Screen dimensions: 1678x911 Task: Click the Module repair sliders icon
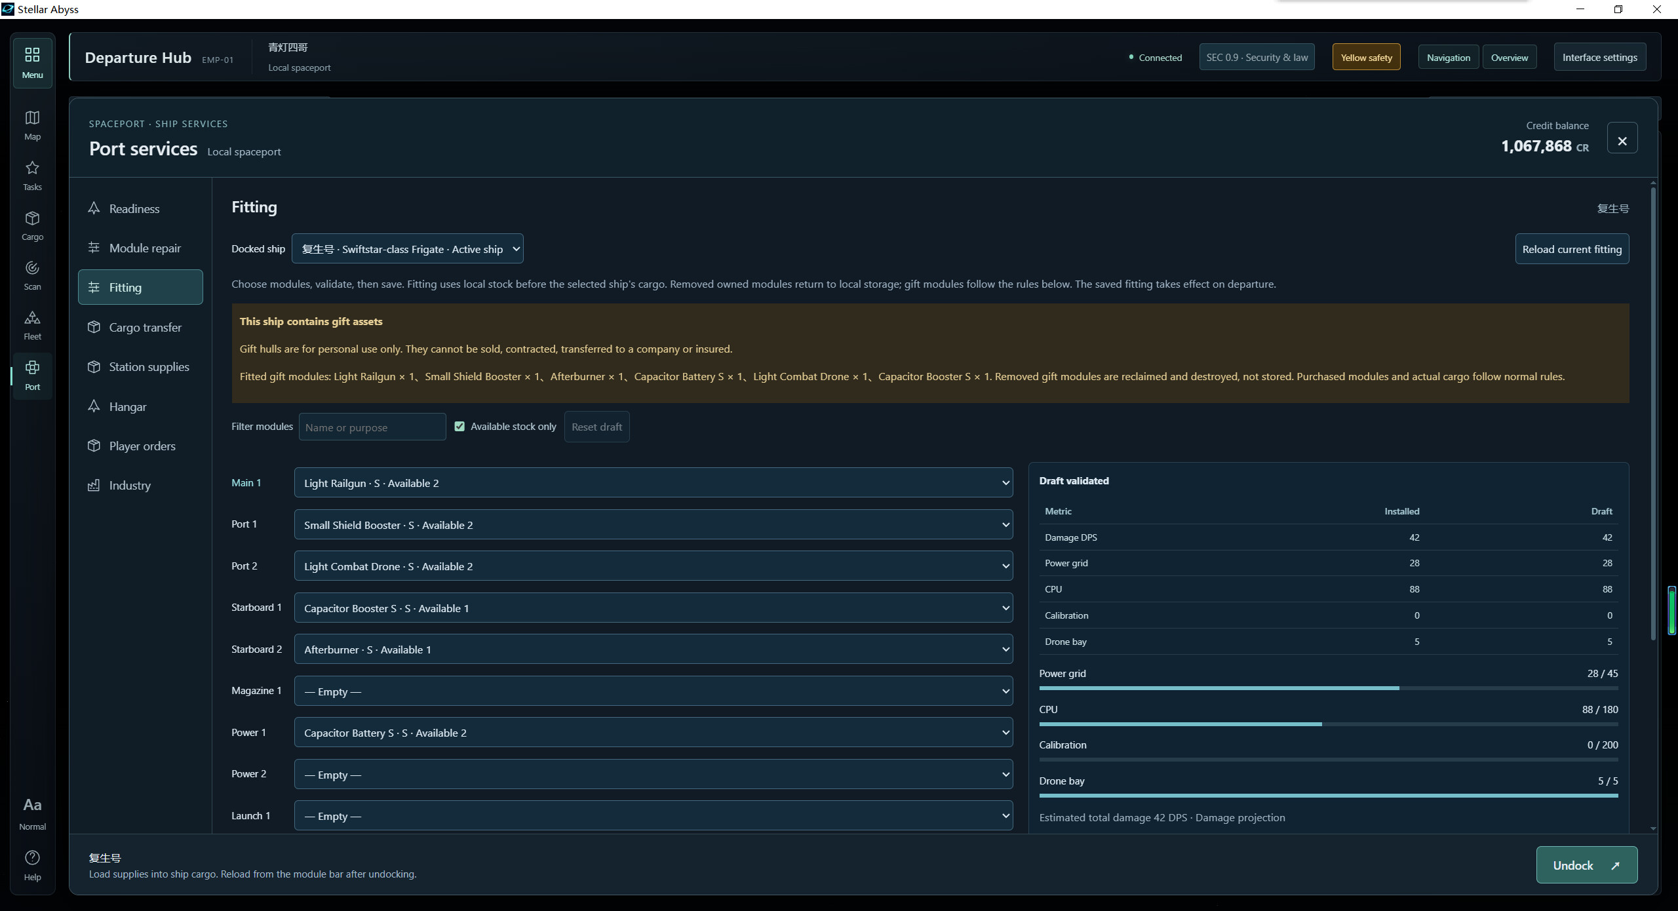click(94, 248)
